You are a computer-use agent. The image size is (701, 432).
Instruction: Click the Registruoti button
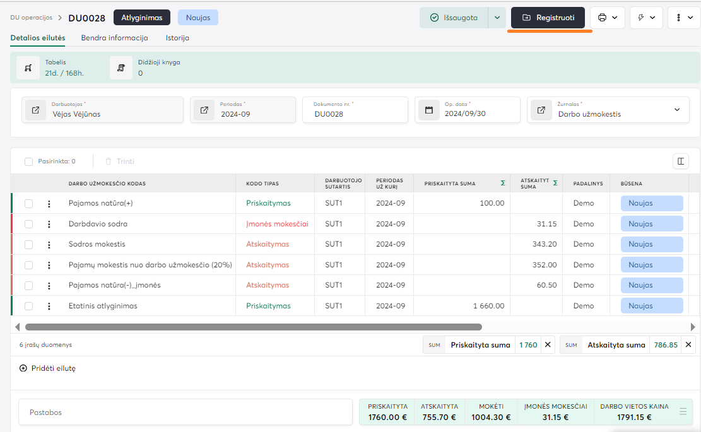[548, 18]
